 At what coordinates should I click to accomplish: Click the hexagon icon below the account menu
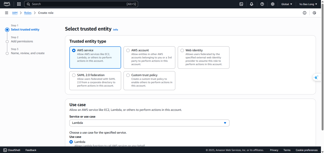coord(314,13)
